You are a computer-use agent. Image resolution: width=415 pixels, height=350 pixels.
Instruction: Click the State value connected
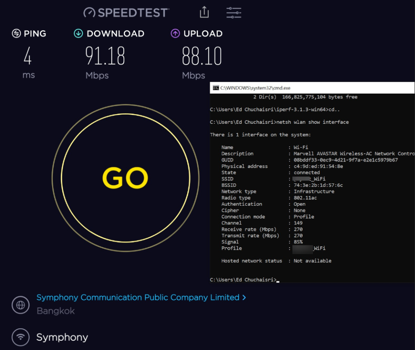click(x=307, y=172)
